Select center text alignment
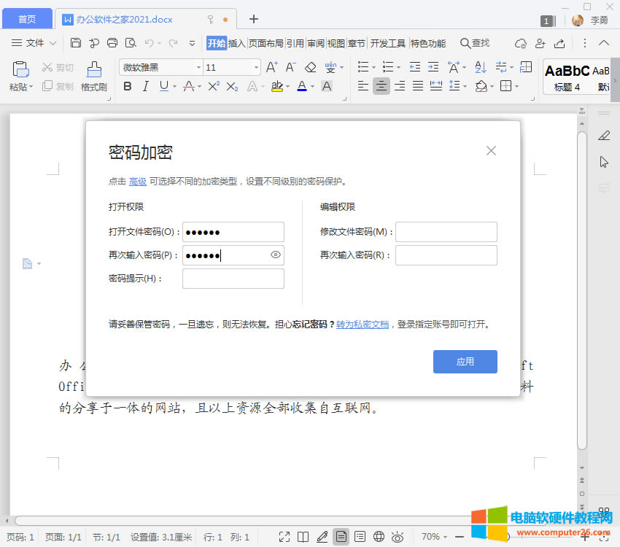The image size is (620, 547). point(381,87)
